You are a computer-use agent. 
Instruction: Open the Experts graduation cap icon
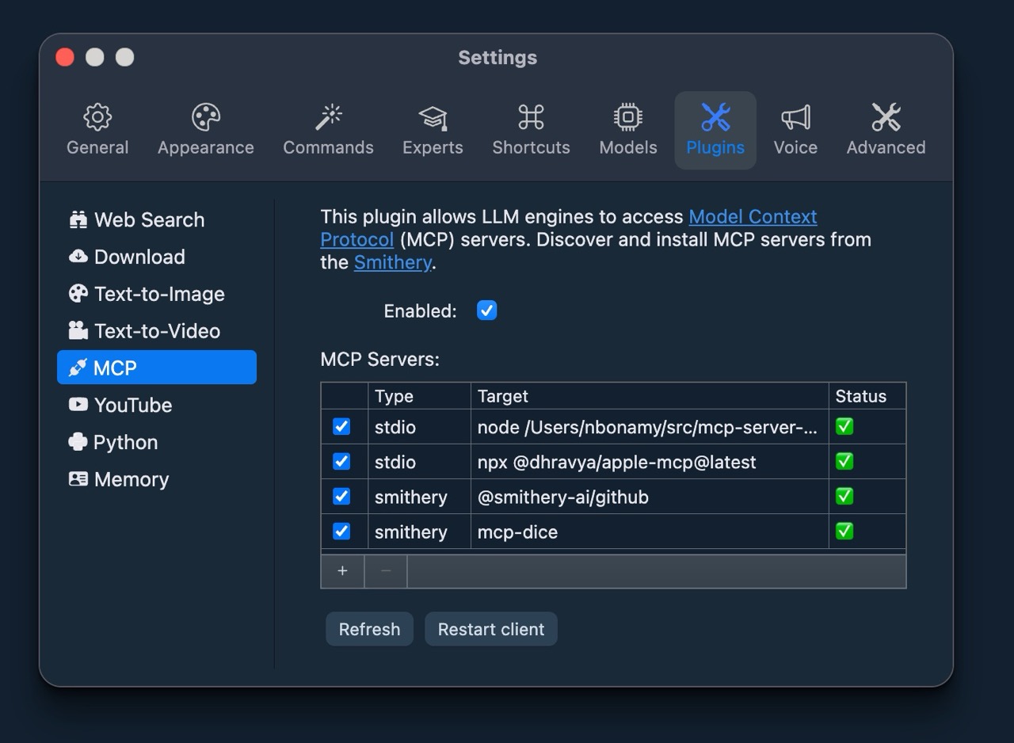click(433, 118)
